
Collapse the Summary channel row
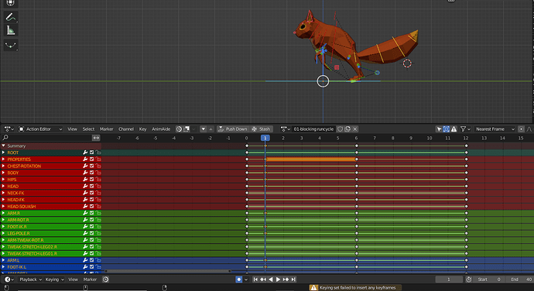[3, 145]
